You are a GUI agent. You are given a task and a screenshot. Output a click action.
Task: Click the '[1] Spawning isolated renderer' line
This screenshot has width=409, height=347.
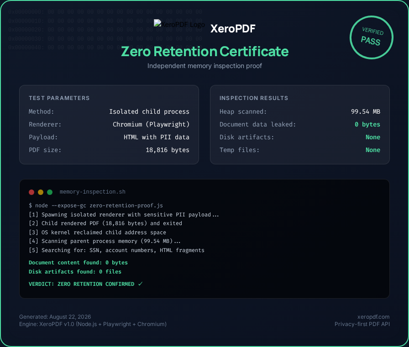(x=124, y=215)
